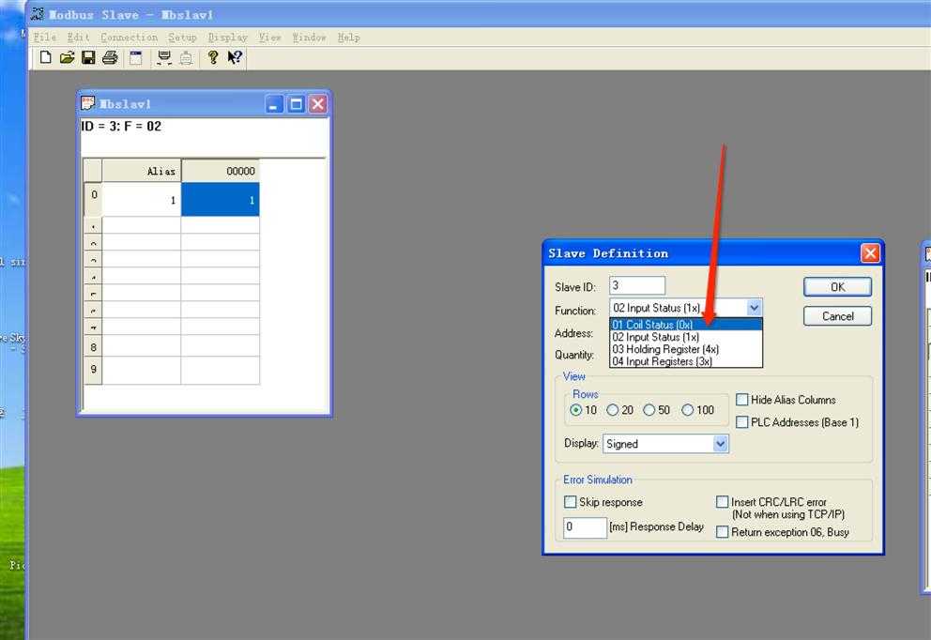Click the Slave Definition window toolbar icon
931x640 pixels.
coord(136,57)
